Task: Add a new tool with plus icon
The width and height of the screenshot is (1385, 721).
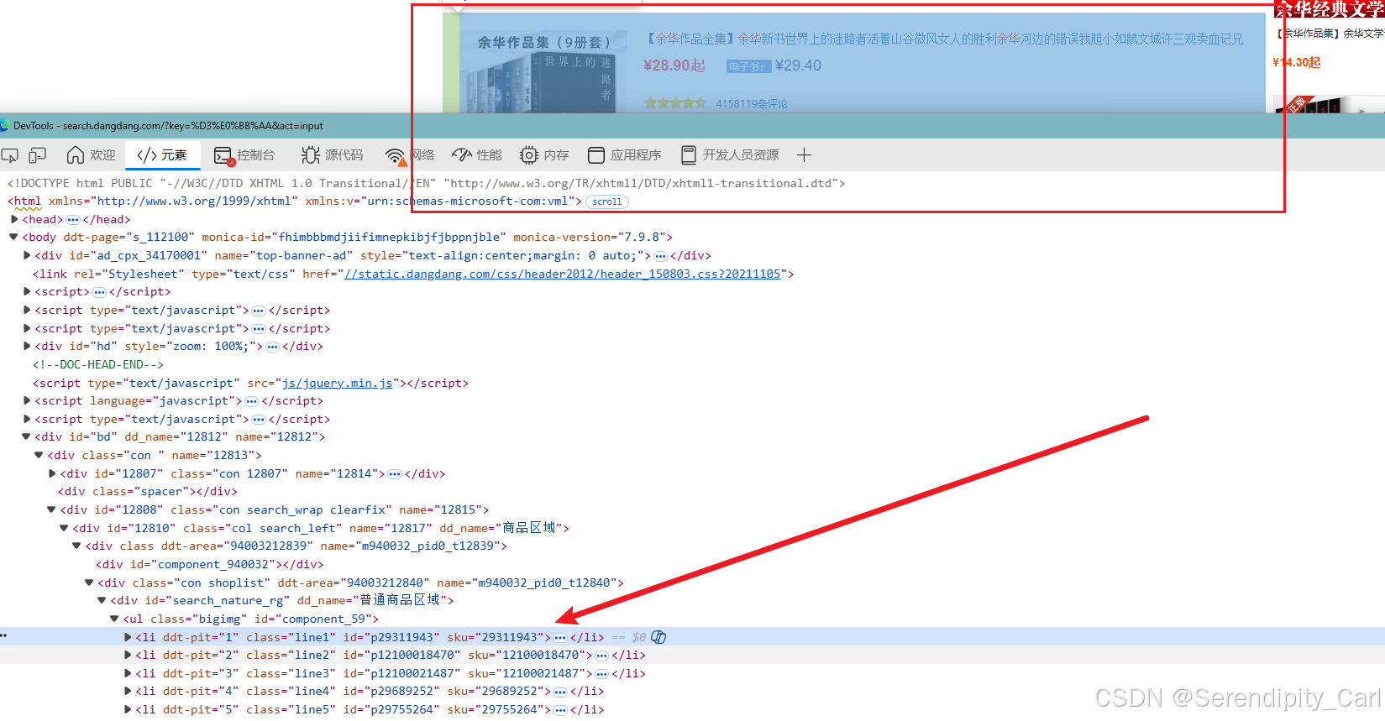Action: (x=804, y=155)
